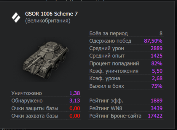Click the destroyed value '1,38'
Image resolution: width=177 pixels, height=130 pixels.
point(75,93)
